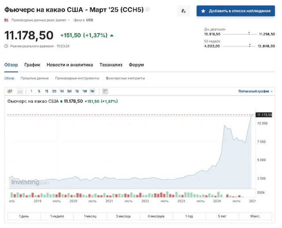Click the 2023 label on time axis
The height and width of the screenshot is (228, 282).
(x=181, y=201)
